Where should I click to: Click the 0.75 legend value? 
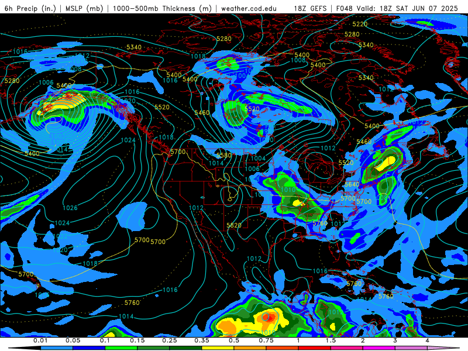tap(266, 340)
